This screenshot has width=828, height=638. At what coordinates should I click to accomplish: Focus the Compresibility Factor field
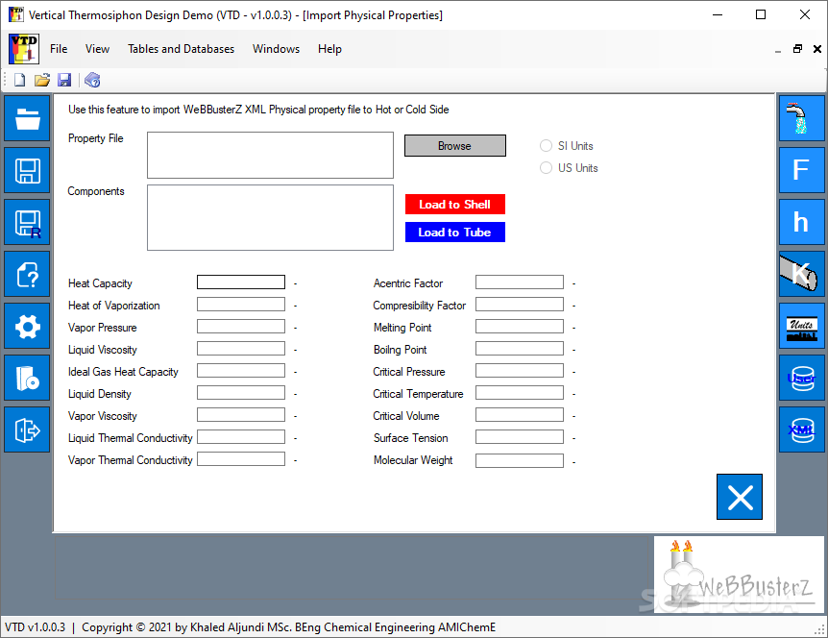[520, 305]
